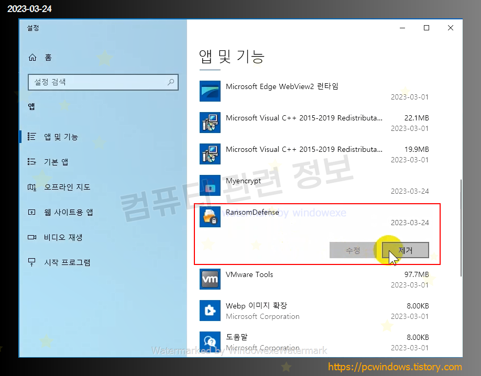
Task: Click the magnifier icon in the search box
Action: pyautogui.click(x=171, y=82)
